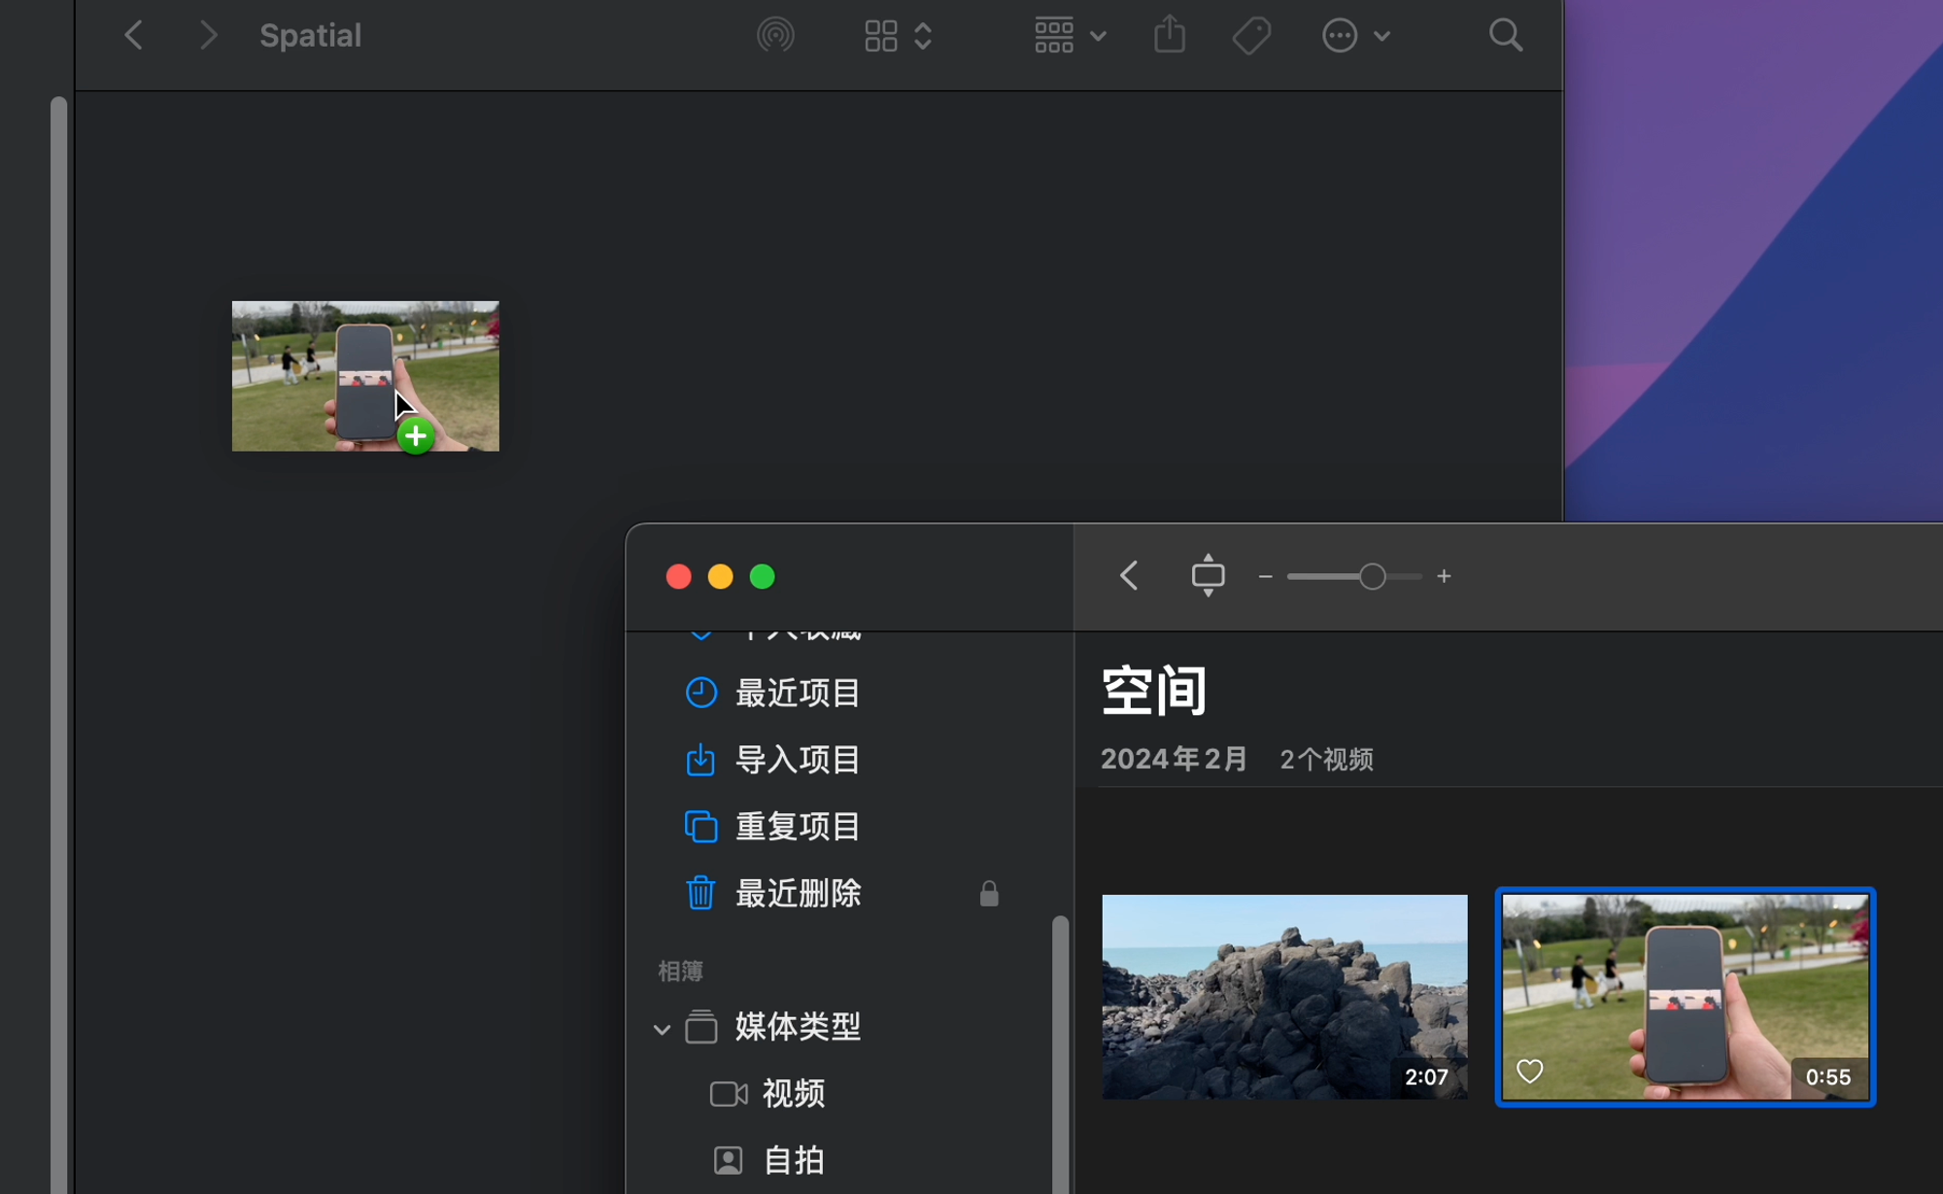Open the Finder group-by options
Image resolution: width=1943 pixels, height=1194 pixels.
point(1070,36)
